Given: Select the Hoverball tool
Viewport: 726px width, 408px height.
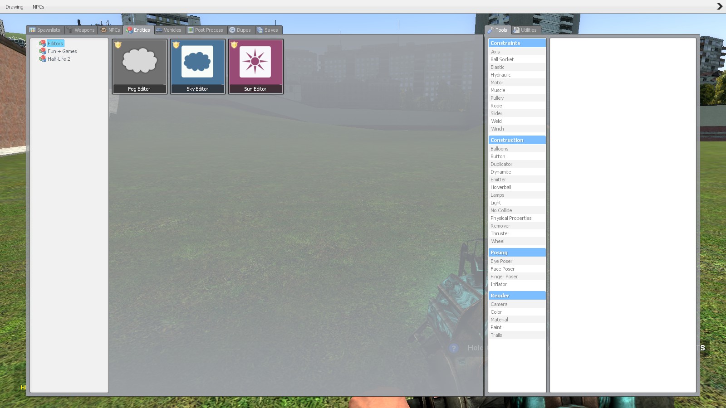Looking at the screenshot, I should pos(517,187).
